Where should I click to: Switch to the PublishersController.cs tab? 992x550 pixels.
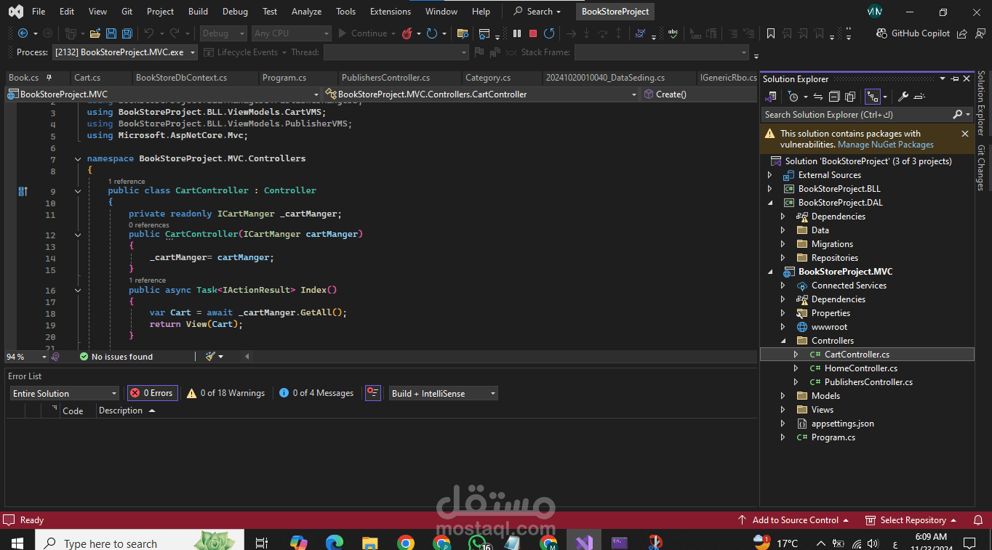coord(385,78)
